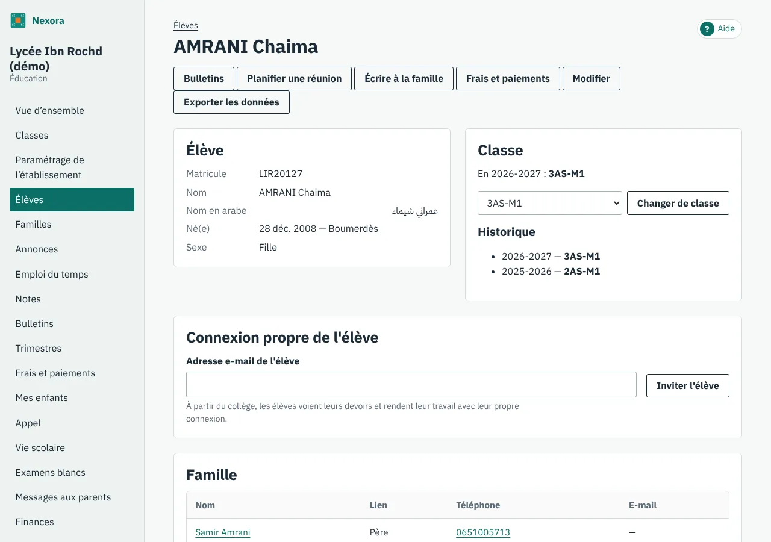Follow the Élèves breadcrumb link
This screenshot has width=771, height=542.
click(x=186, y=25)
